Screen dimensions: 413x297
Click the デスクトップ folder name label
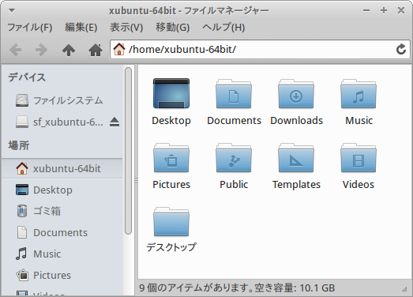click(171, 247)
